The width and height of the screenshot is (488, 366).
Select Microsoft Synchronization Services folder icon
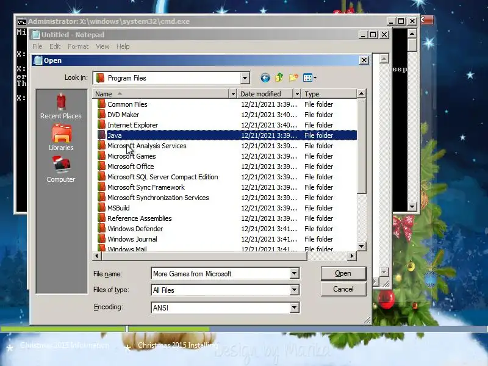pos(101,197)
